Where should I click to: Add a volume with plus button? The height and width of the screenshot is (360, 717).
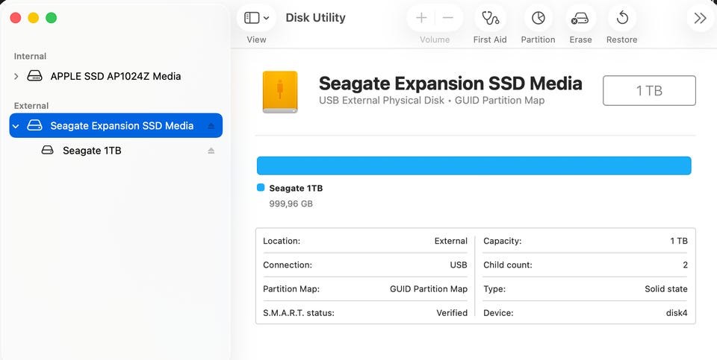tap(421, 18)
